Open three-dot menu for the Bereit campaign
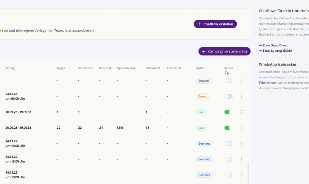Screen dimensions: 309x184 pyautogui.click(x=241, y=96)
